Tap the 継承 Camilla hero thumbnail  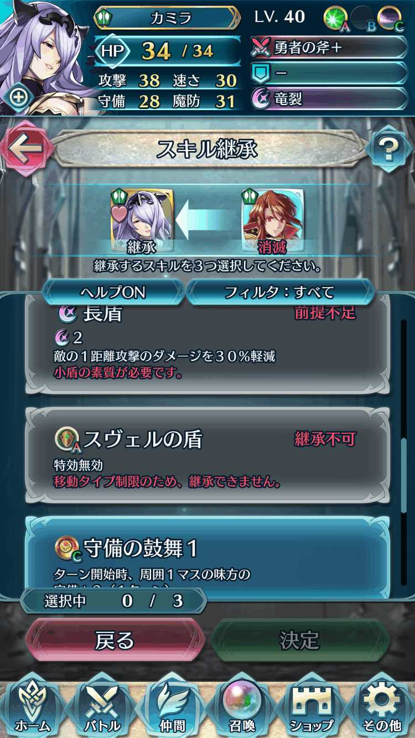[x=142, y=220]
